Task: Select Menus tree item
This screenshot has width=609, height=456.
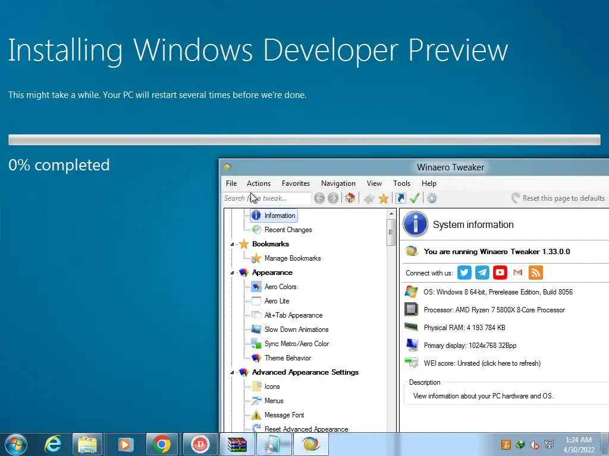Action: pos(274,401)
